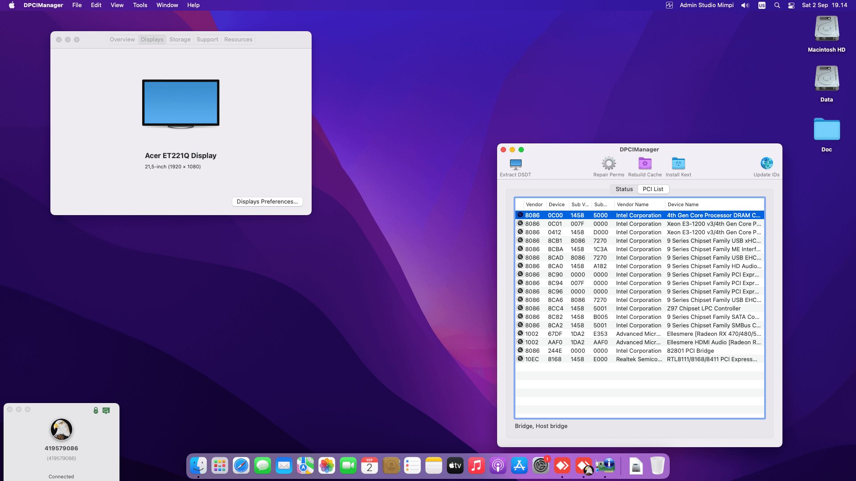
Task: Open the Music app in Dock
Action: tap(477, 466)
